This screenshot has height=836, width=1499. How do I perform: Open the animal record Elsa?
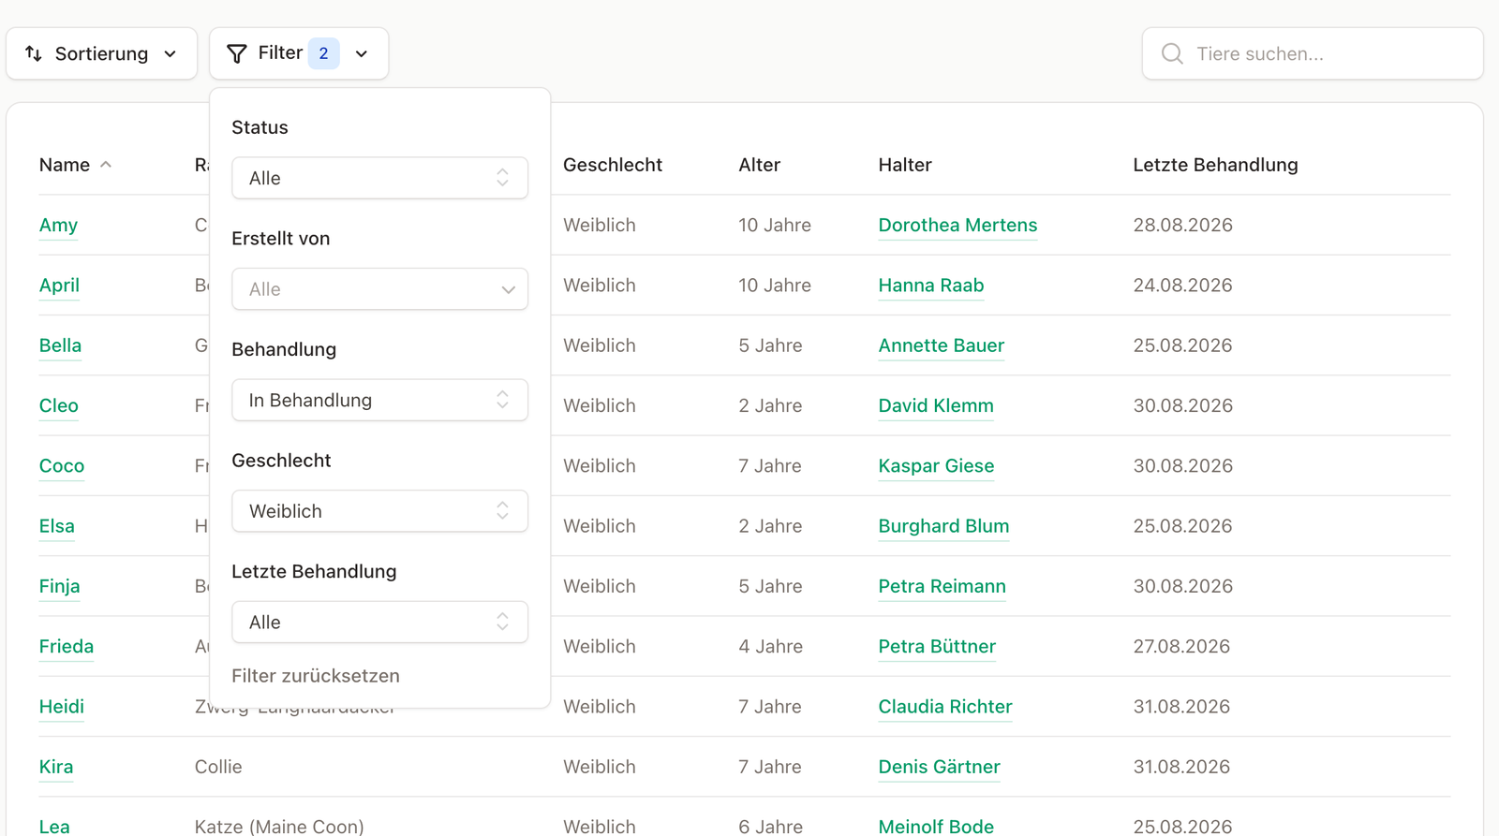click(57, 526)
